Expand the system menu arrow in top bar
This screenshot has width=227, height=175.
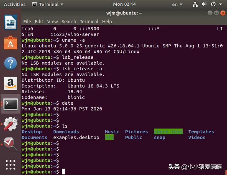221,4
